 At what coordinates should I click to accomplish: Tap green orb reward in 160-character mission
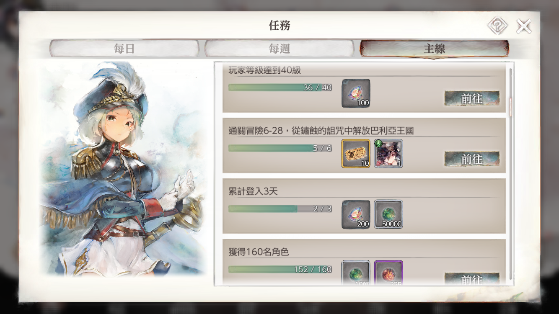pyautogui.click(x=356, y=273)
